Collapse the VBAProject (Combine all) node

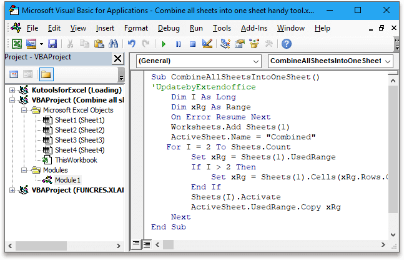click(x=12, y=101)
